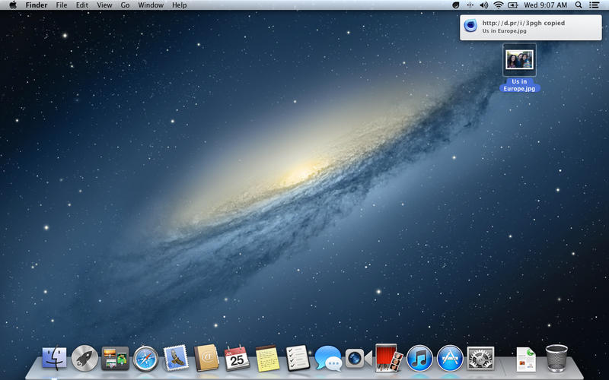The width and height of the screenshot is (609, 380).
Task: Launch iTunes from the Dock
Action: (x=419, y=357)
